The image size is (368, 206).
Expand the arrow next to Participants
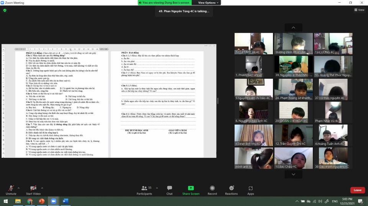pyautogui.click(x=156, y=187)
